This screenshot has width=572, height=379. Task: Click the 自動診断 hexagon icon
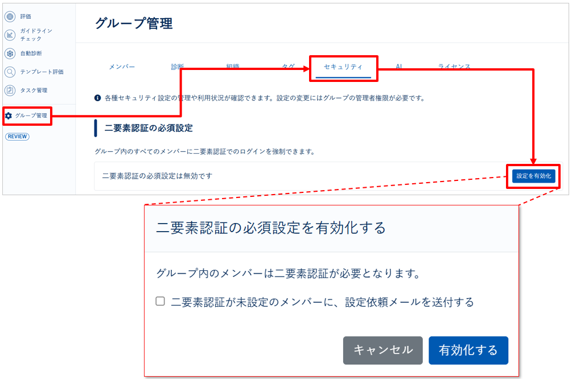pyautogui.click(x=10, y=54)
